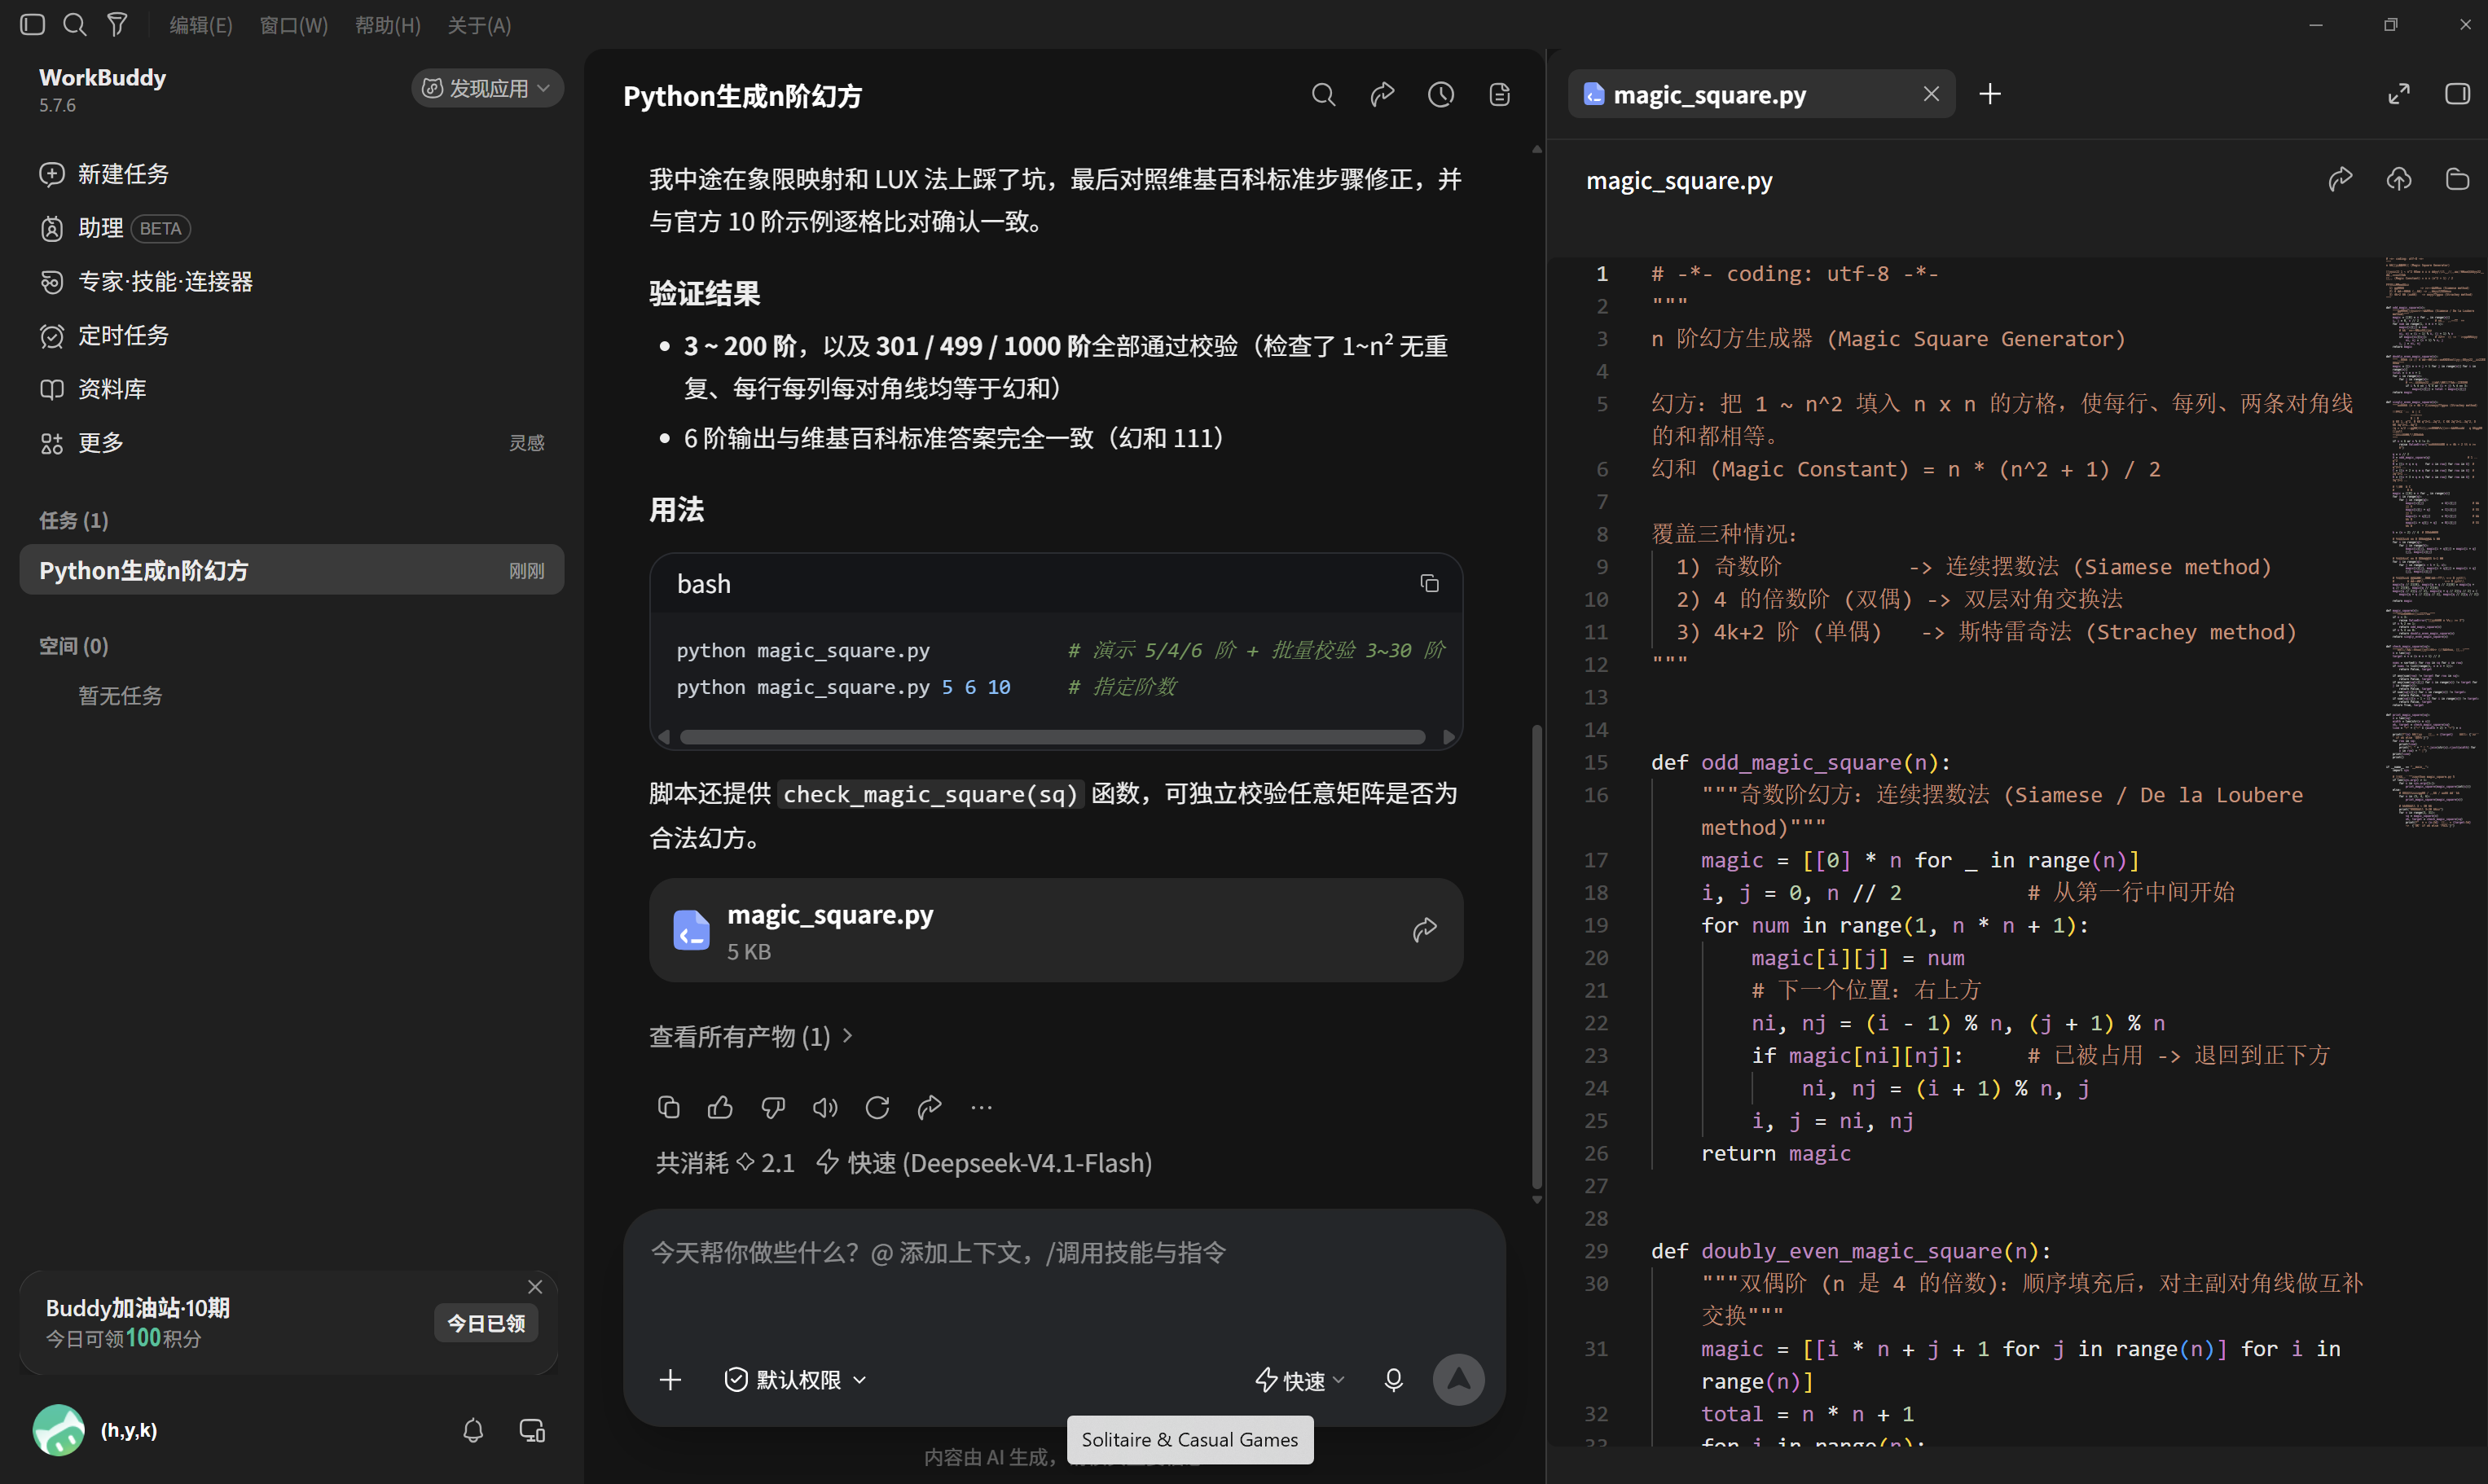The height and width of the screenshot is (1484, 2488).
Task: Toggle the sidebar panel icon in title bar
Action: pos(32,24)
